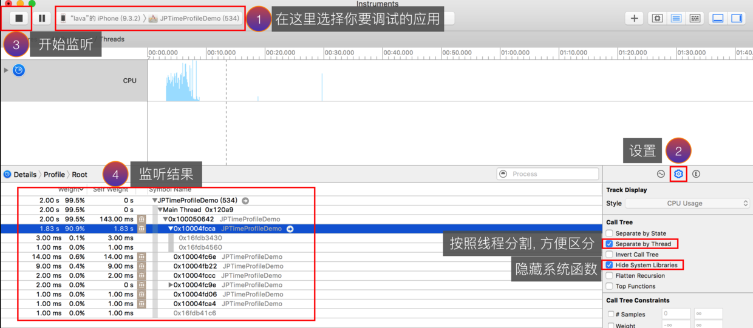The height and width of the screenshot is (328, 753).
Task: Open the Style dropdown showing CPU Usage
Action: pyautogui.click(x=687, y=204)
